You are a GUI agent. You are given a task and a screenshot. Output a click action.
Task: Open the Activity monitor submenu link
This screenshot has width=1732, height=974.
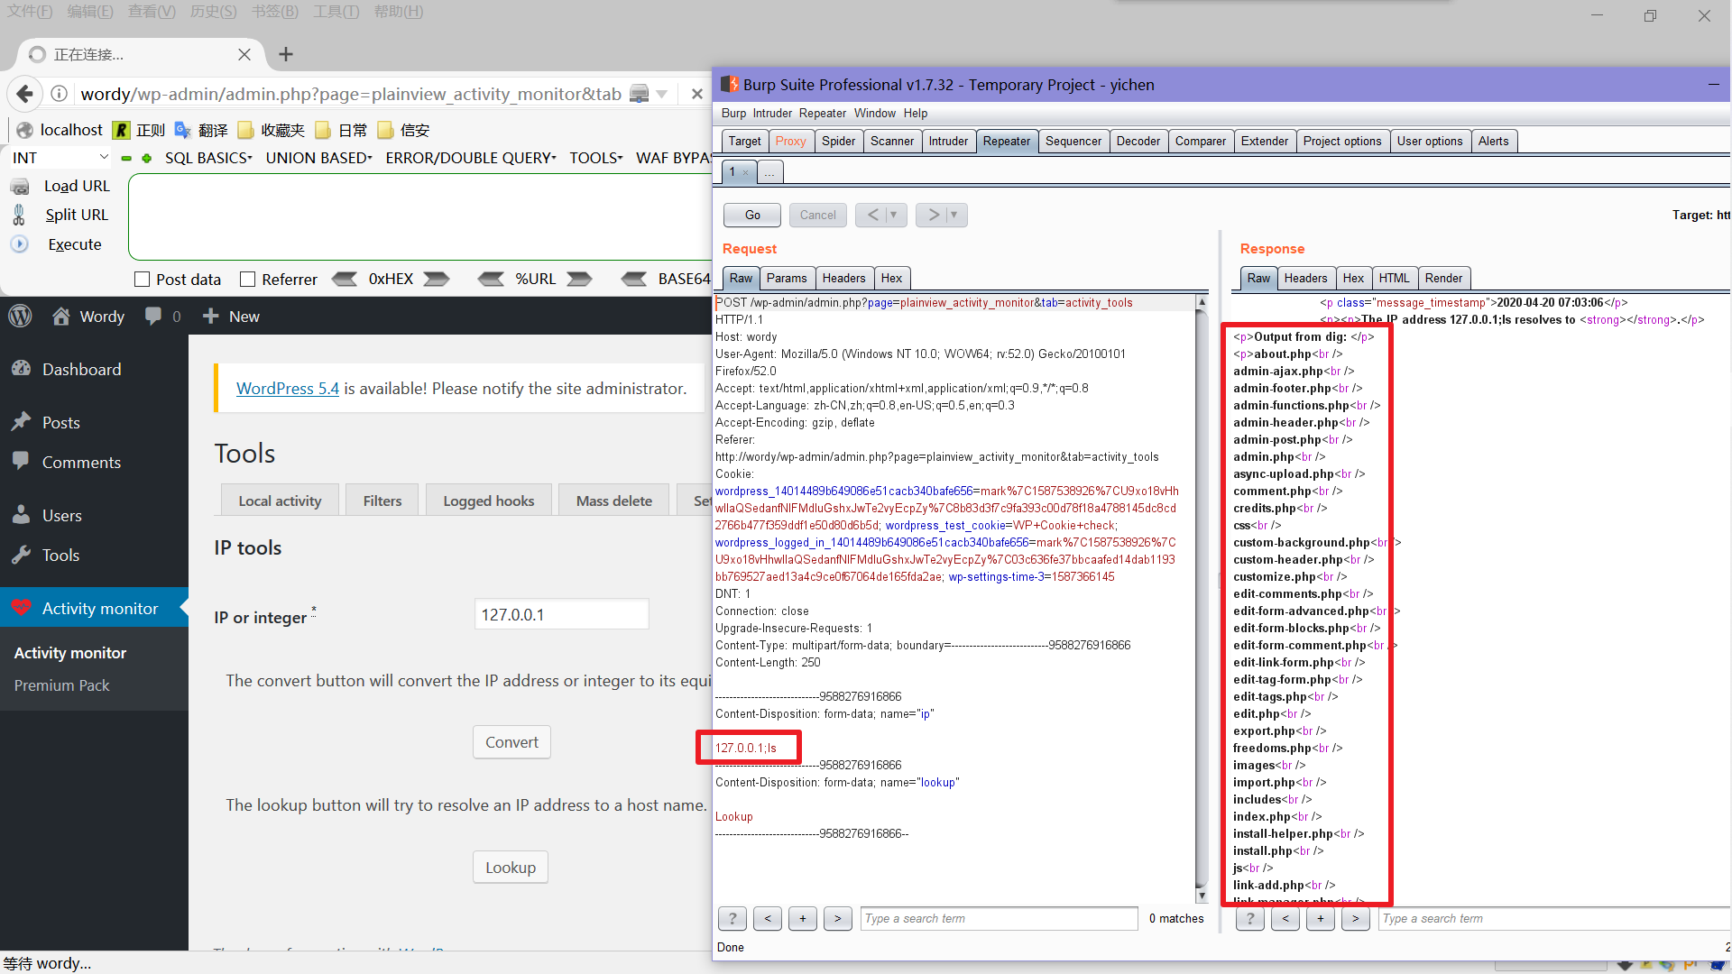[70, 653]
